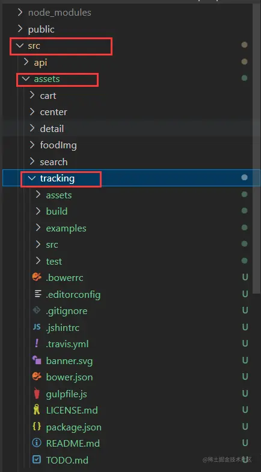Open the public folder
This screenshot has height=472, width=261.
pyautogui.click(x=41, y=29)
